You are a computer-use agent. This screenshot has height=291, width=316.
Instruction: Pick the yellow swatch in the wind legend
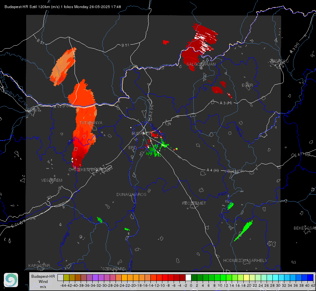click(x=246, y=277)
